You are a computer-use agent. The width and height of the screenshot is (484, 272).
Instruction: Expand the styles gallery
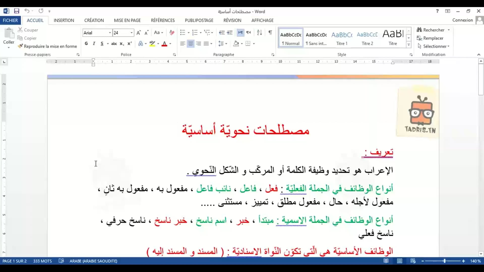[409, 45]
